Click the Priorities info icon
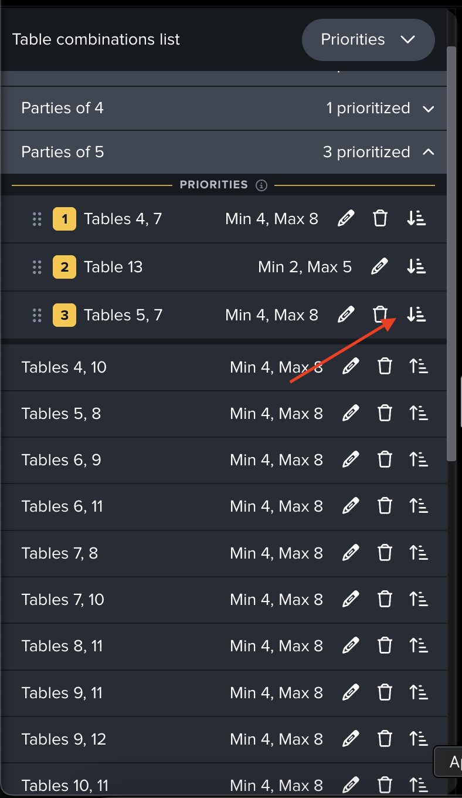Image resolution: width=462 pixels, height=798 pixels. point(262,185)
